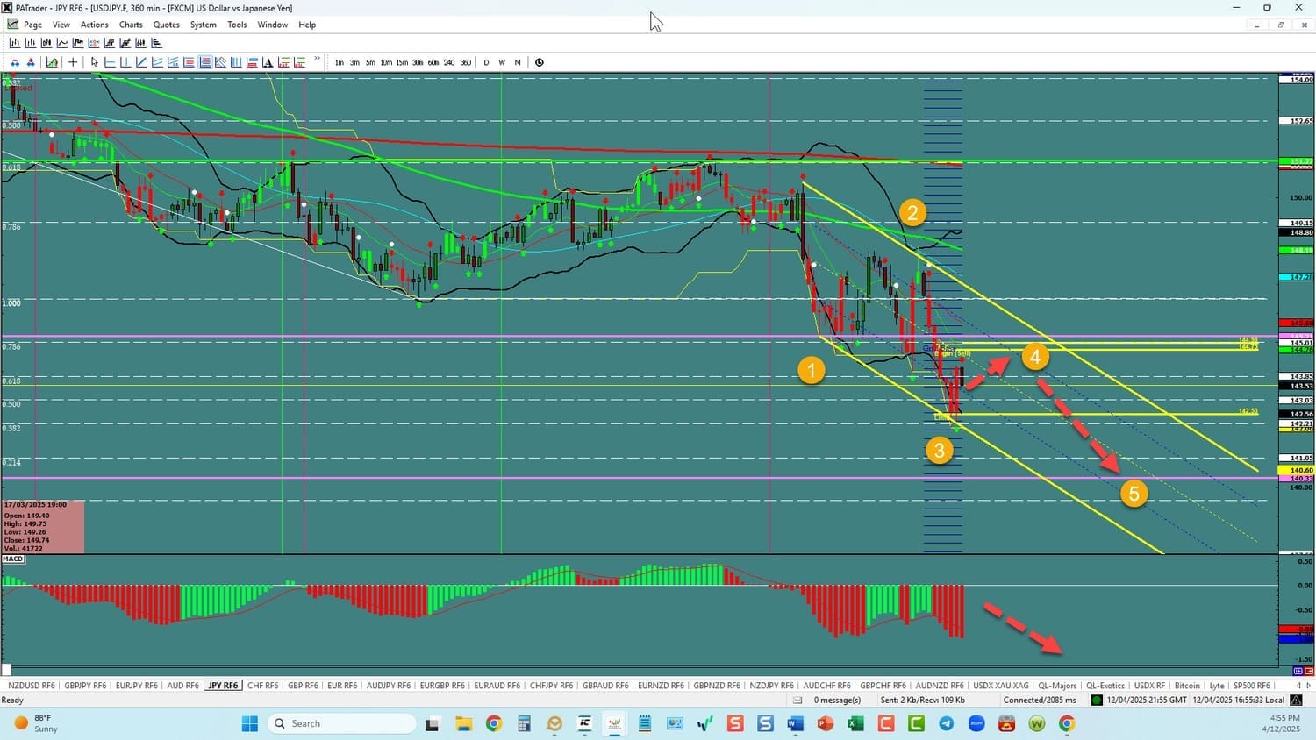Open the Charts menu

tap(131, 25)
